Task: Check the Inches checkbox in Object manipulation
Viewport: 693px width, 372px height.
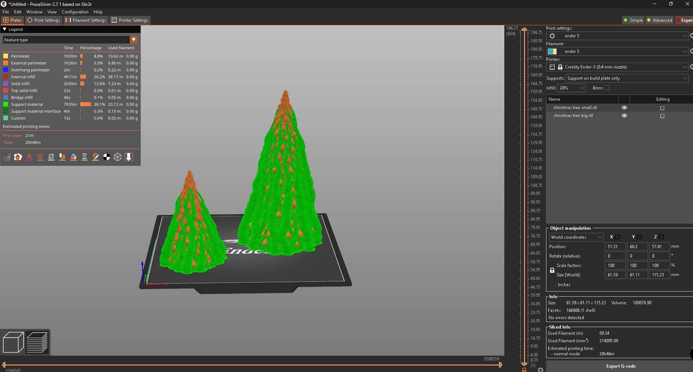Action: (x=553, y=284)
